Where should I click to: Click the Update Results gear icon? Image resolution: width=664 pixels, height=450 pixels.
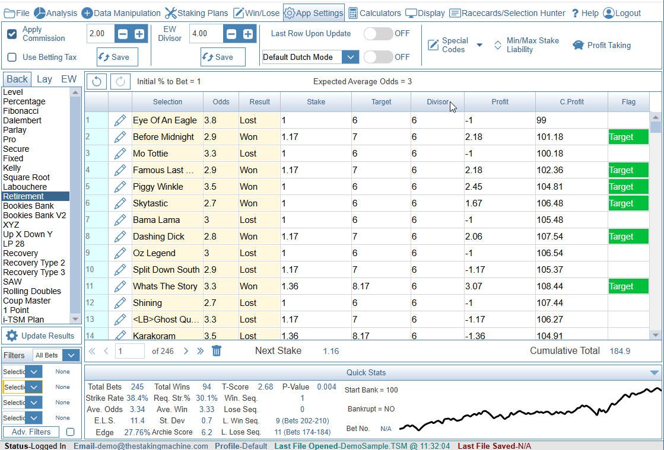tap(12, 336)
